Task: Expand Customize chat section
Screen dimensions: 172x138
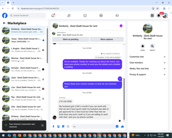Action: point(148,57)
